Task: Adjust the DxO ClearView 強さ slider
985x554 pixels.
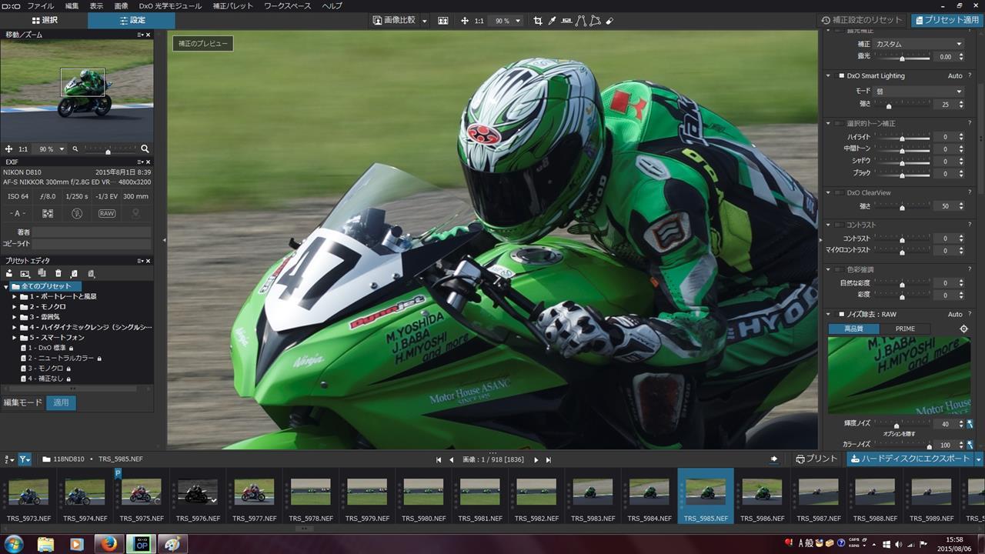Action: (903, 206)
